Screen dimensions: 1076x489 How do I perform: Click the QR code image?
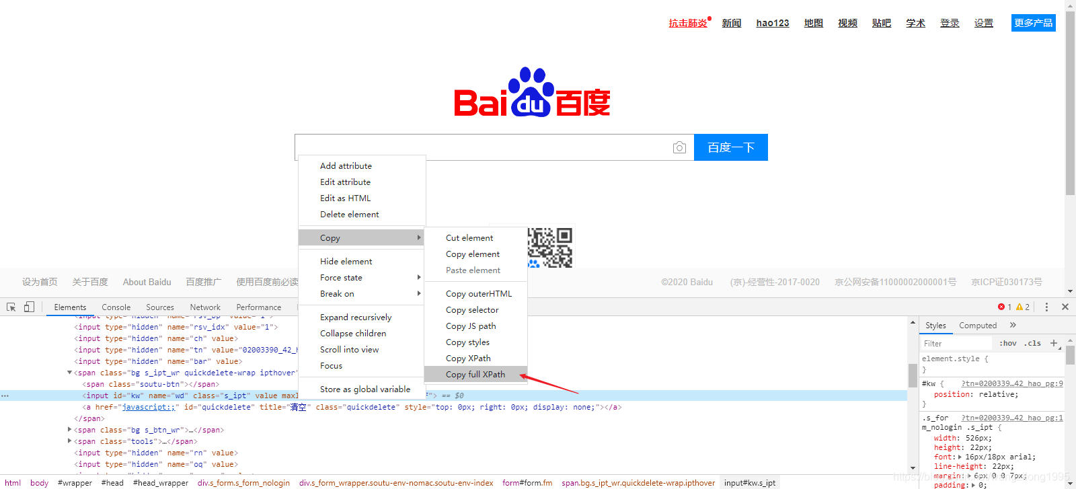(550, 248)
